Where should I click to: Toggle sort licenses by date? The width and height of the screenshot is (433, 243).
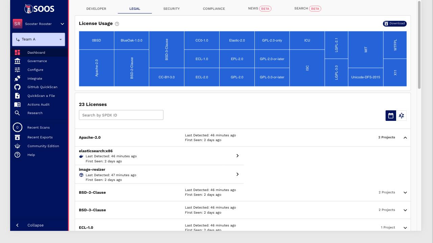(391, 116)
